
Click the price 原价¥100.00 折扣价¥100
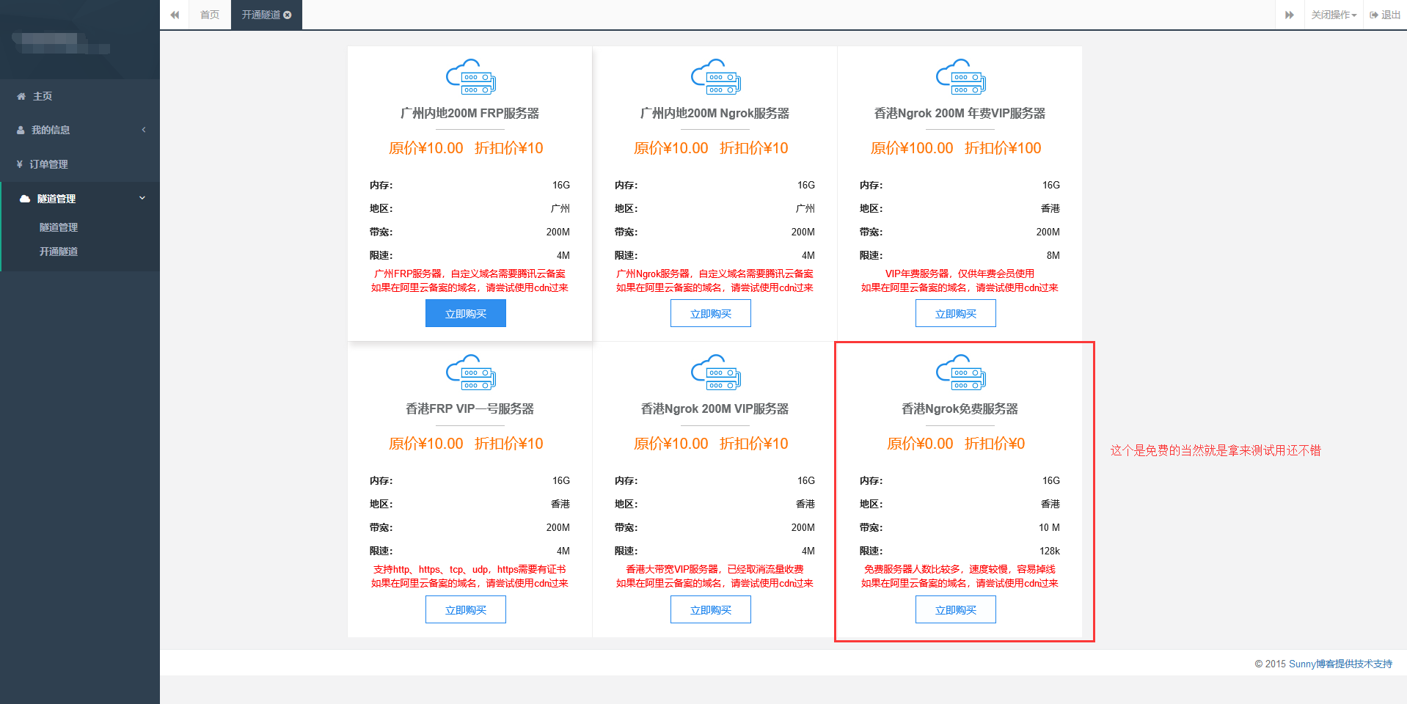(956, 148)
